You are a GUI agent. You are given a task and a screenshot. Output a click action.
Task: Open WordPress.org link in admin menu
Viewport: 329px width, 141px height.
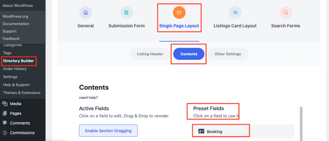[x=15, y=16]
